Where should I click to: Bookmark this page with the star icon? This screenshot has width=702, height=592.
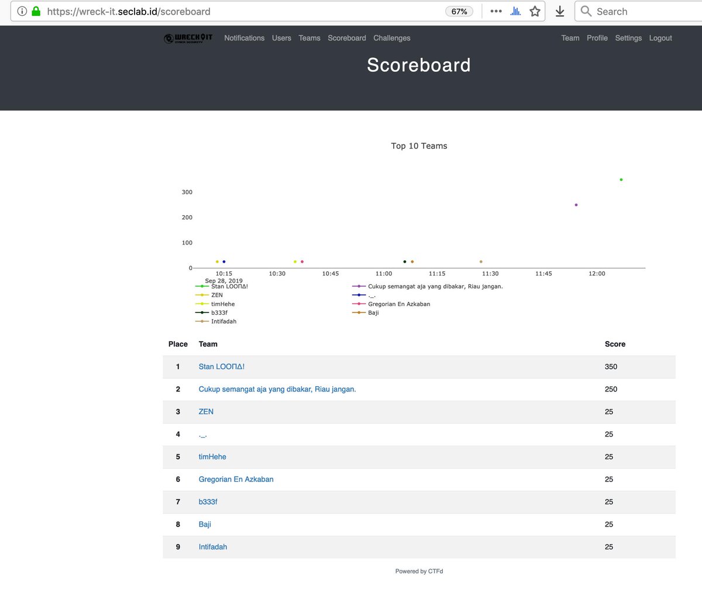coord(535,11)
